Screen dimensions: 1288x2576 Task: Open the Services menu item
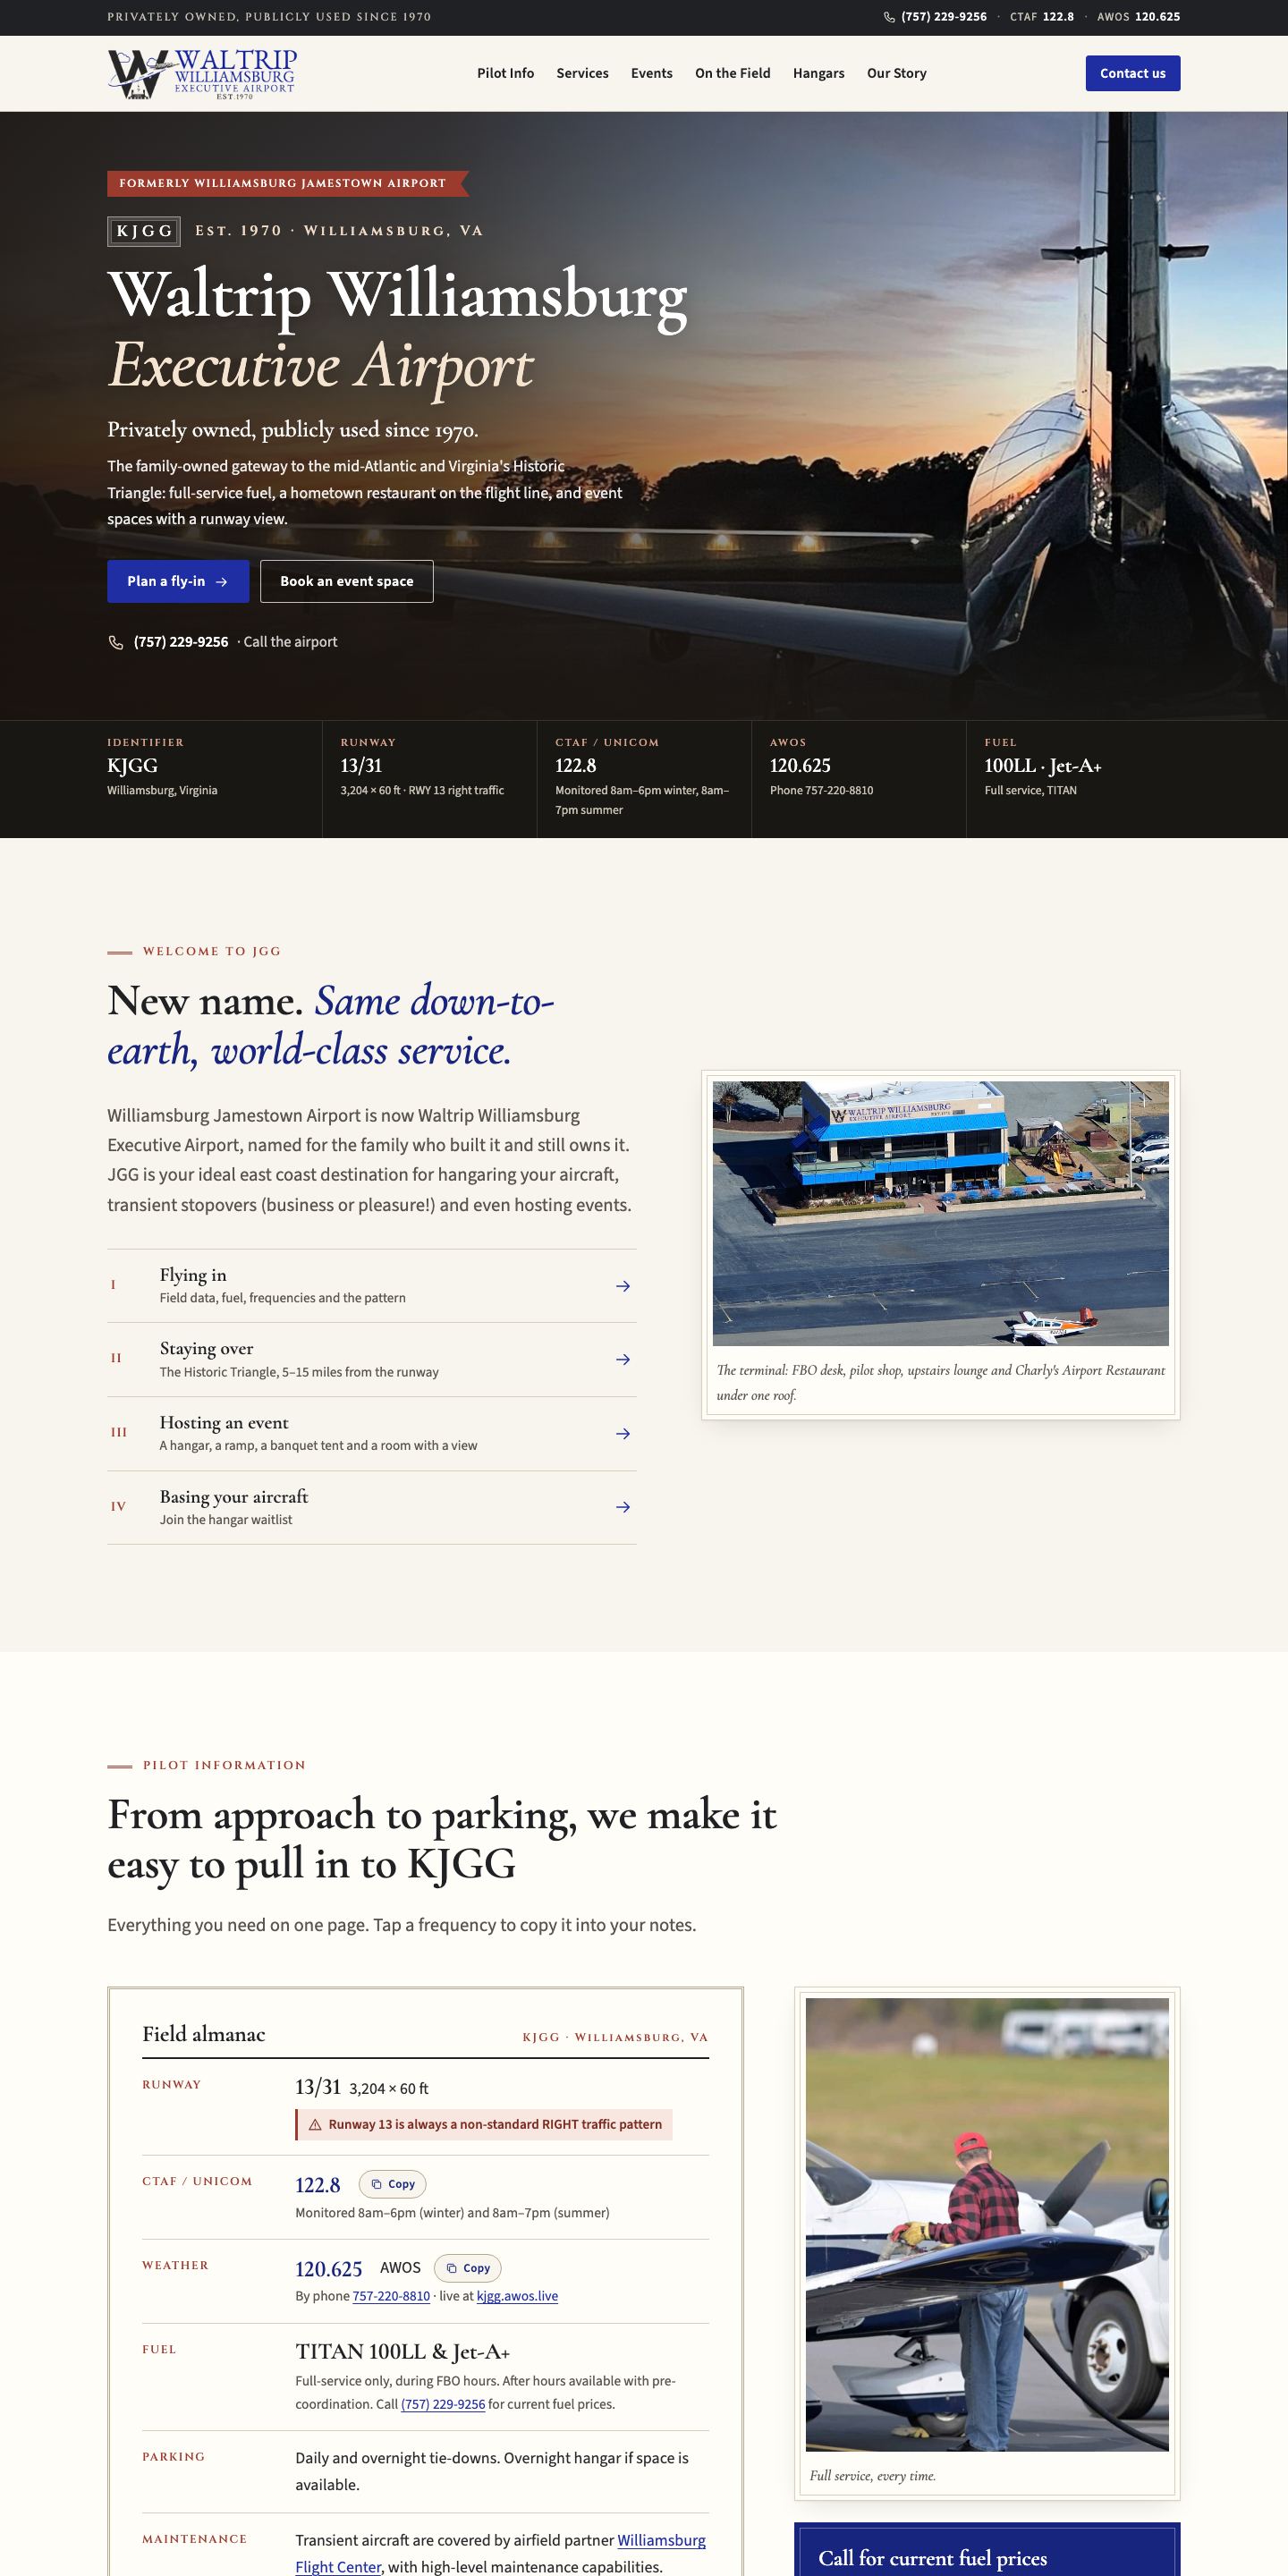[x=582, y=73]
